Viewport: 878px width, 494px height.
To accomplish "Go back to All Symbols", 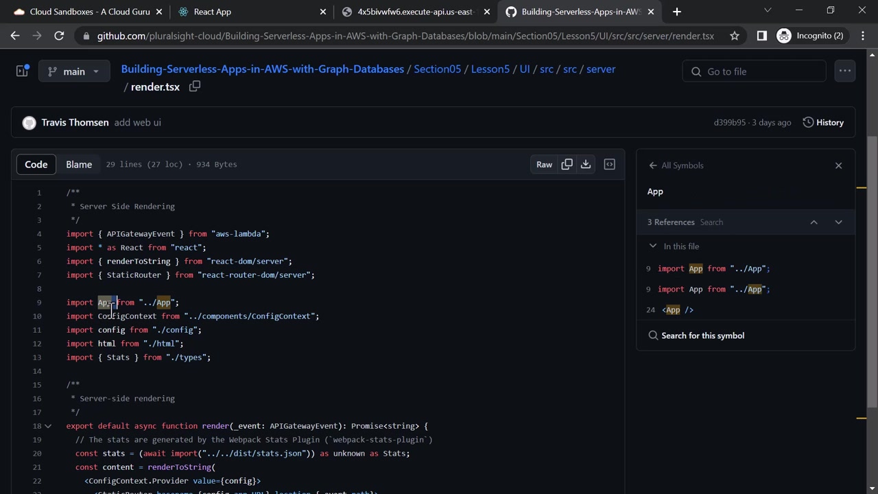I will click(x=676, y=165).
